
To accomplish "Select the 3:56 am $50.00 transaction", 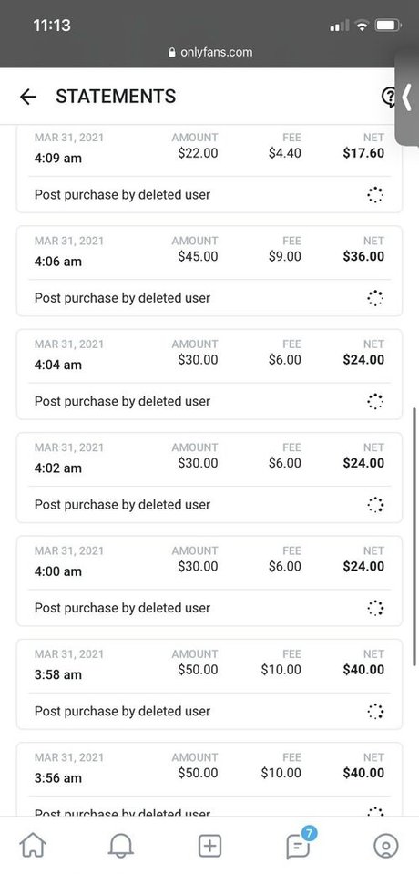I will [209, 779].
